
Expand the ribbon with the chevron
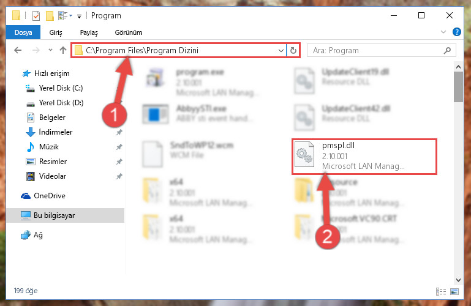443,32
